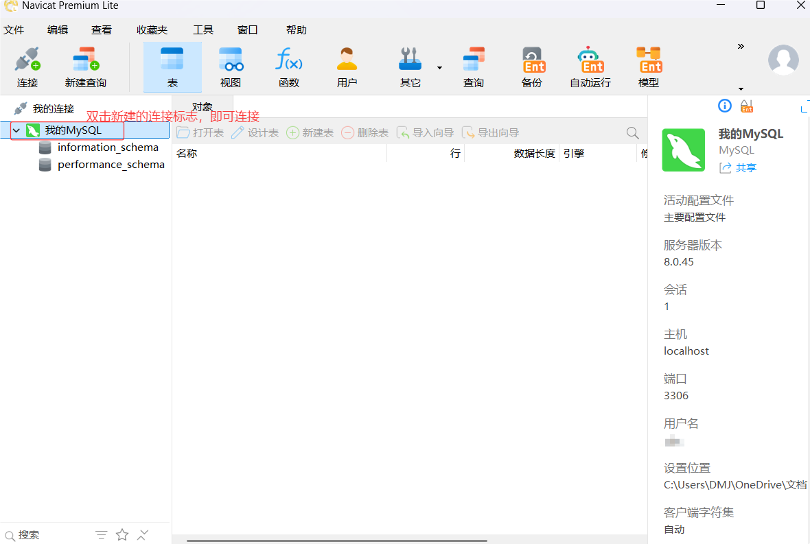Click 我的连接 in the sidebar
Image resolution: width=810 pixels, height=544 pixels.
54,109
